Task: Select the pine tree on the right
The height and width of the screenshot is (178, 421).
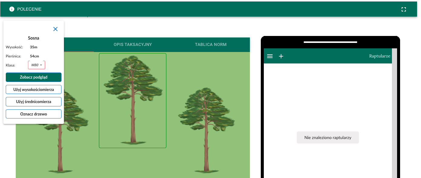Action: (207, 130)
